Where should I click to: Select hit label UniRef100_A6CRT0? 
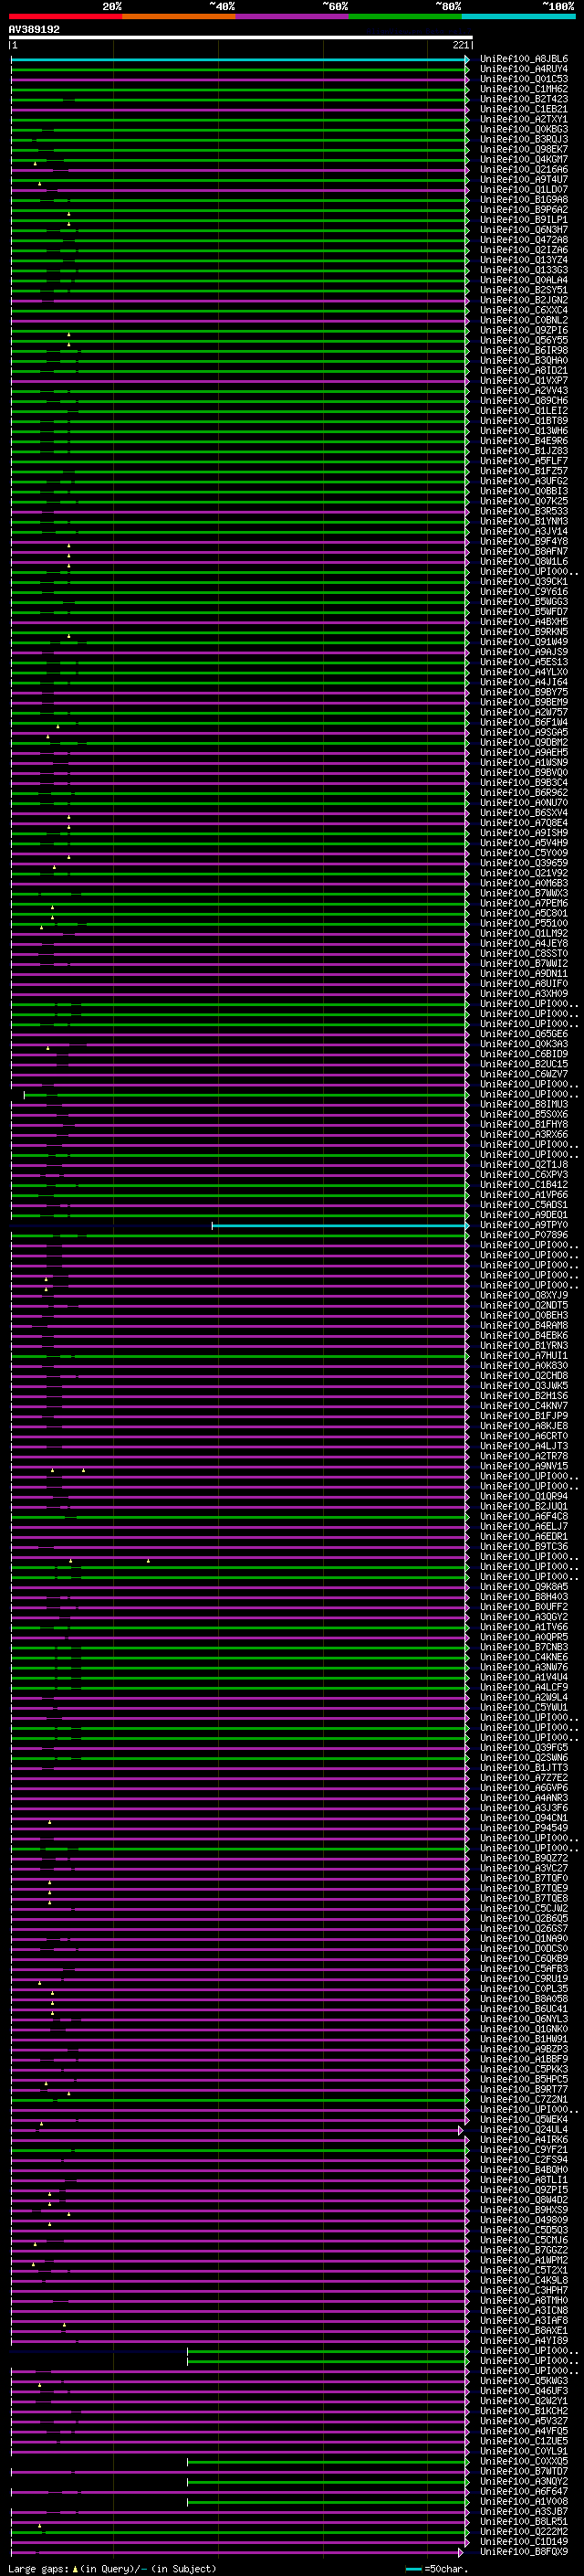(523, 1435)
